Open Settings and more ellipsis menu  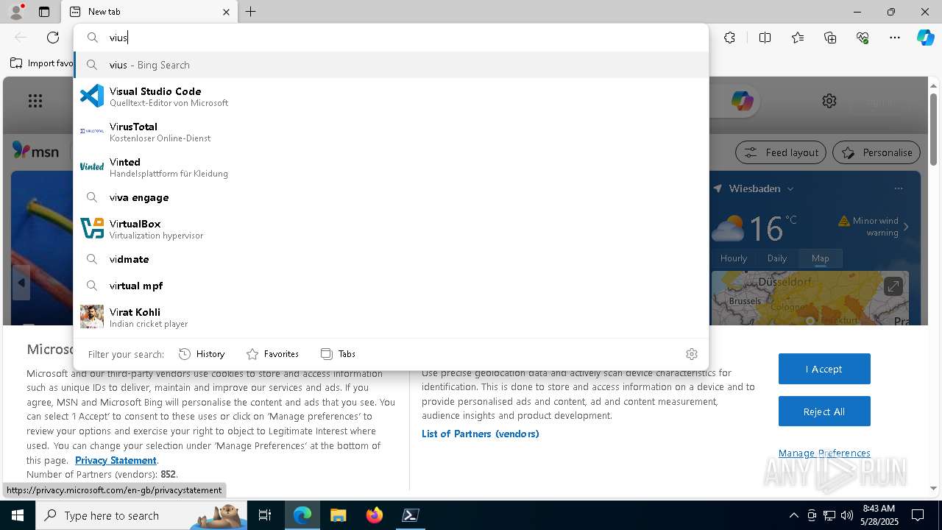click(x=895, y=38)
